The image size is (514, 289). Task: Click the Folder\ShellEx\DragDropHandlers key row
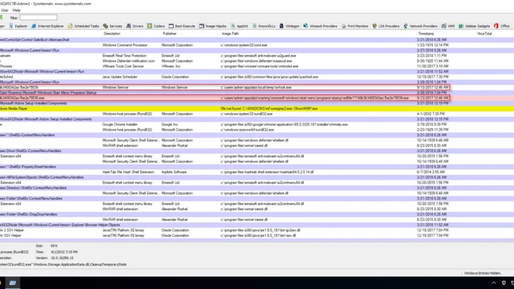(257, 214)
